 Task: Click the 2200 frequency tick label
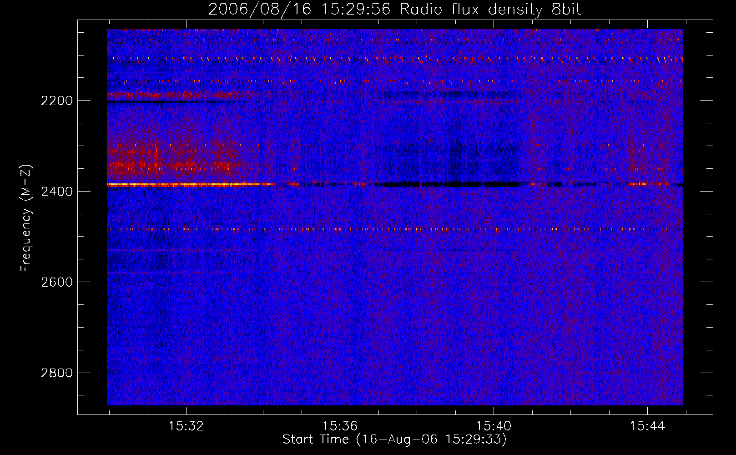tap(57, 101)
